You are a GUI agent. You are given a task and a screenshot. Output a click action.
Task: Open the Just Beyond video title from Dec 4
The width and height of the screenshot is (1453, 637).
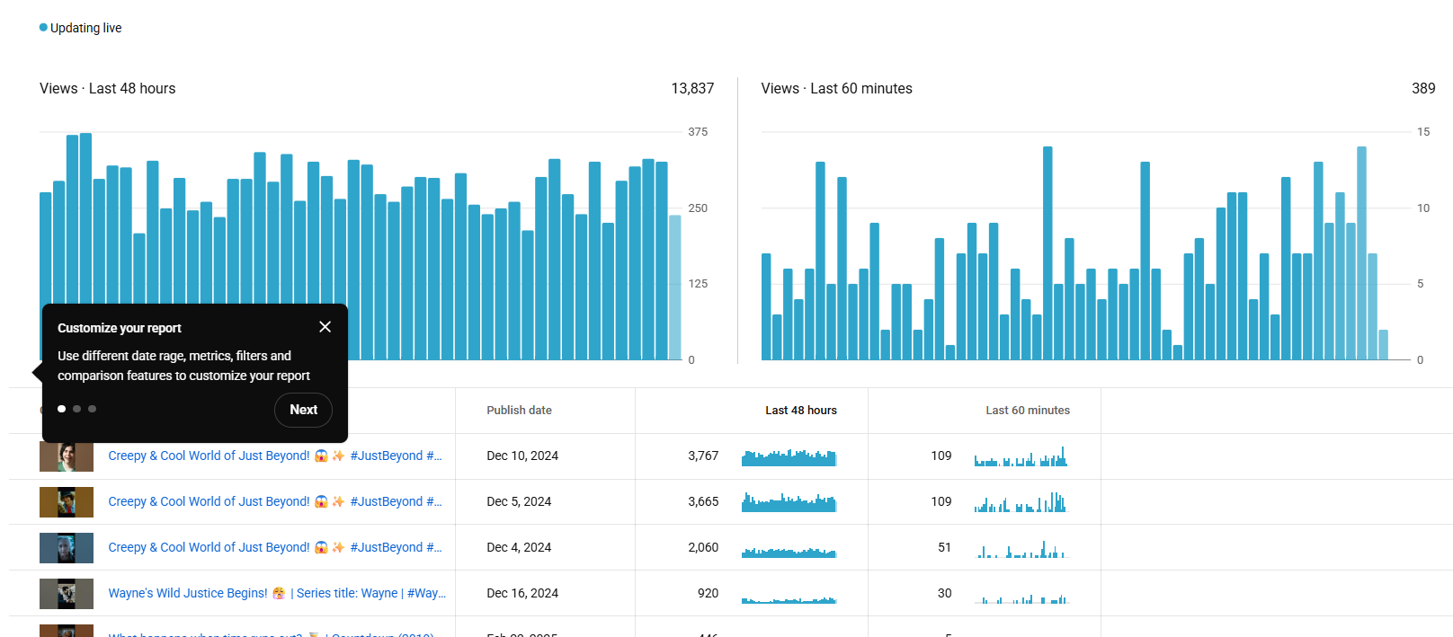[x=274, y=548]
